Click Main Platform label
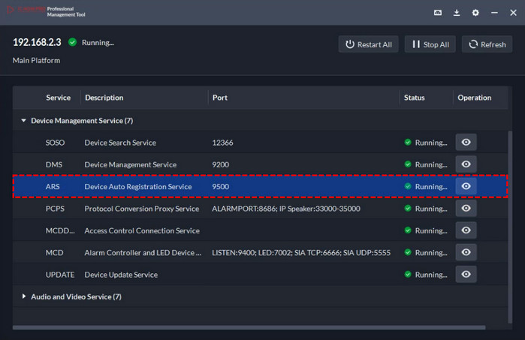 coord(36,61)
